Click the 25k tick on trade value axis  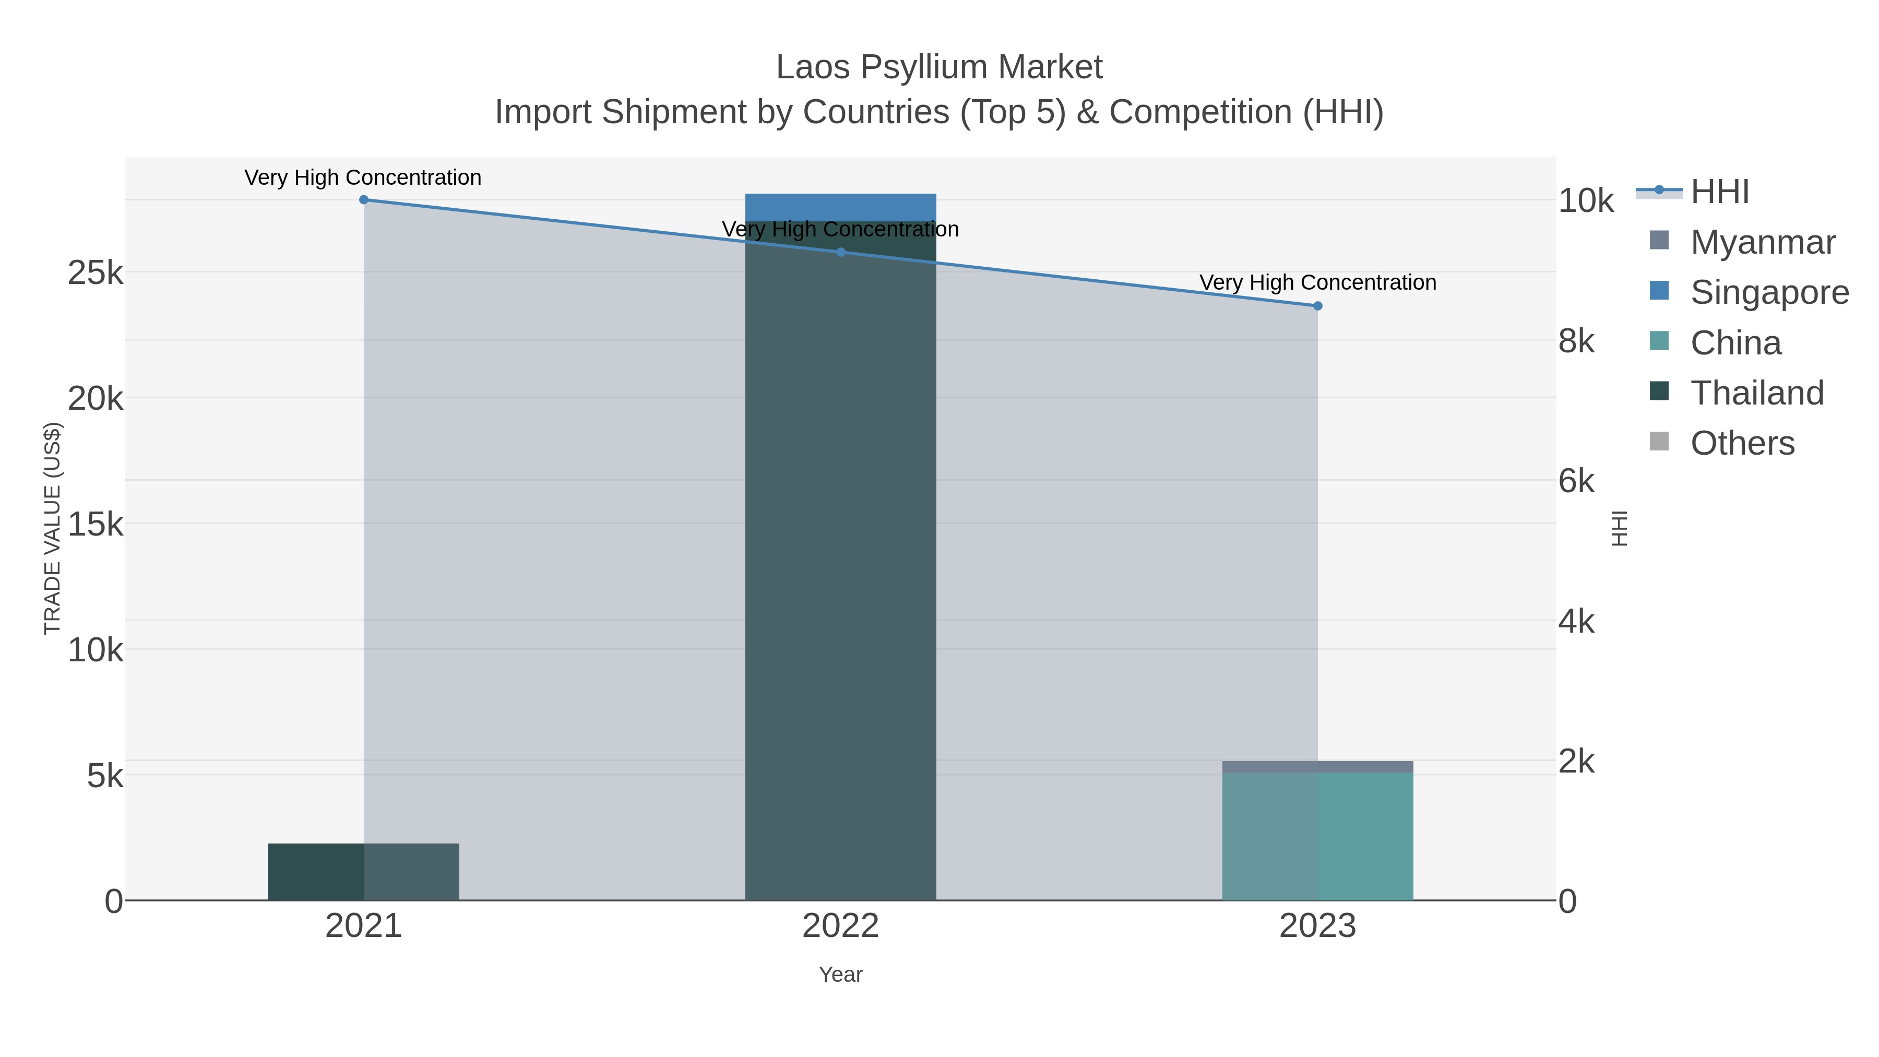pyautogui.click(x=96, y=273)
